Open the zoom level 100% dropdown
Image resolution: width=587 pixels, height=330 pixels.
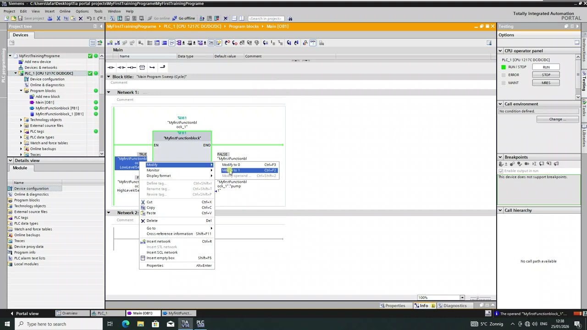click(x=462, y=298)
